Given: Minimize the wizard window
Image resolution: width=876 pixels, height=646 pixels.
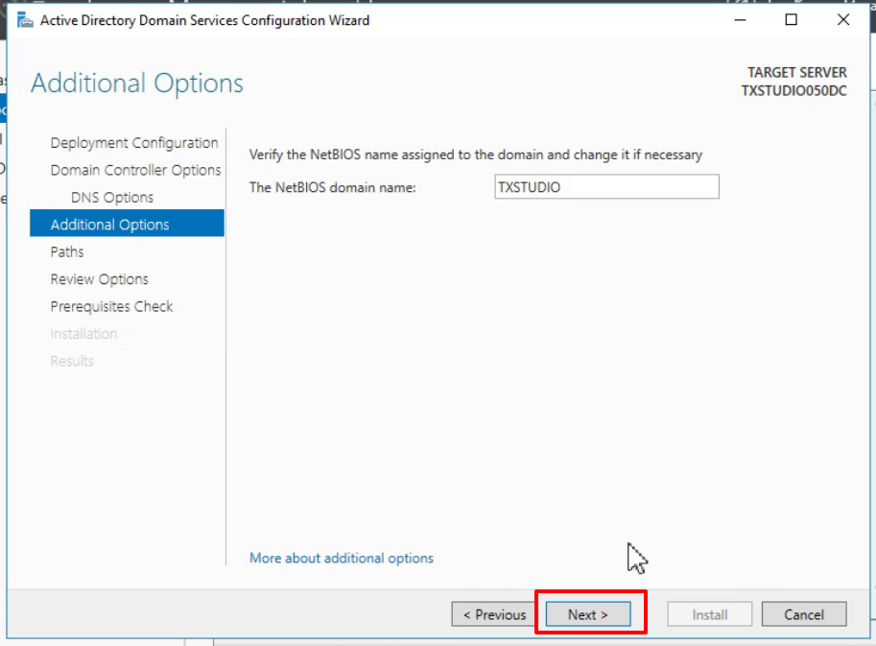Looking at the screenshot, I should pyautogui.click(x=741, y=20).
